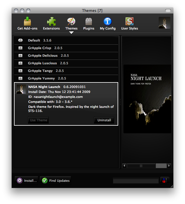Click icon beside Default theme row
Image resolution: width=185 pixels, height=204 pixels.
pos(20,40)
